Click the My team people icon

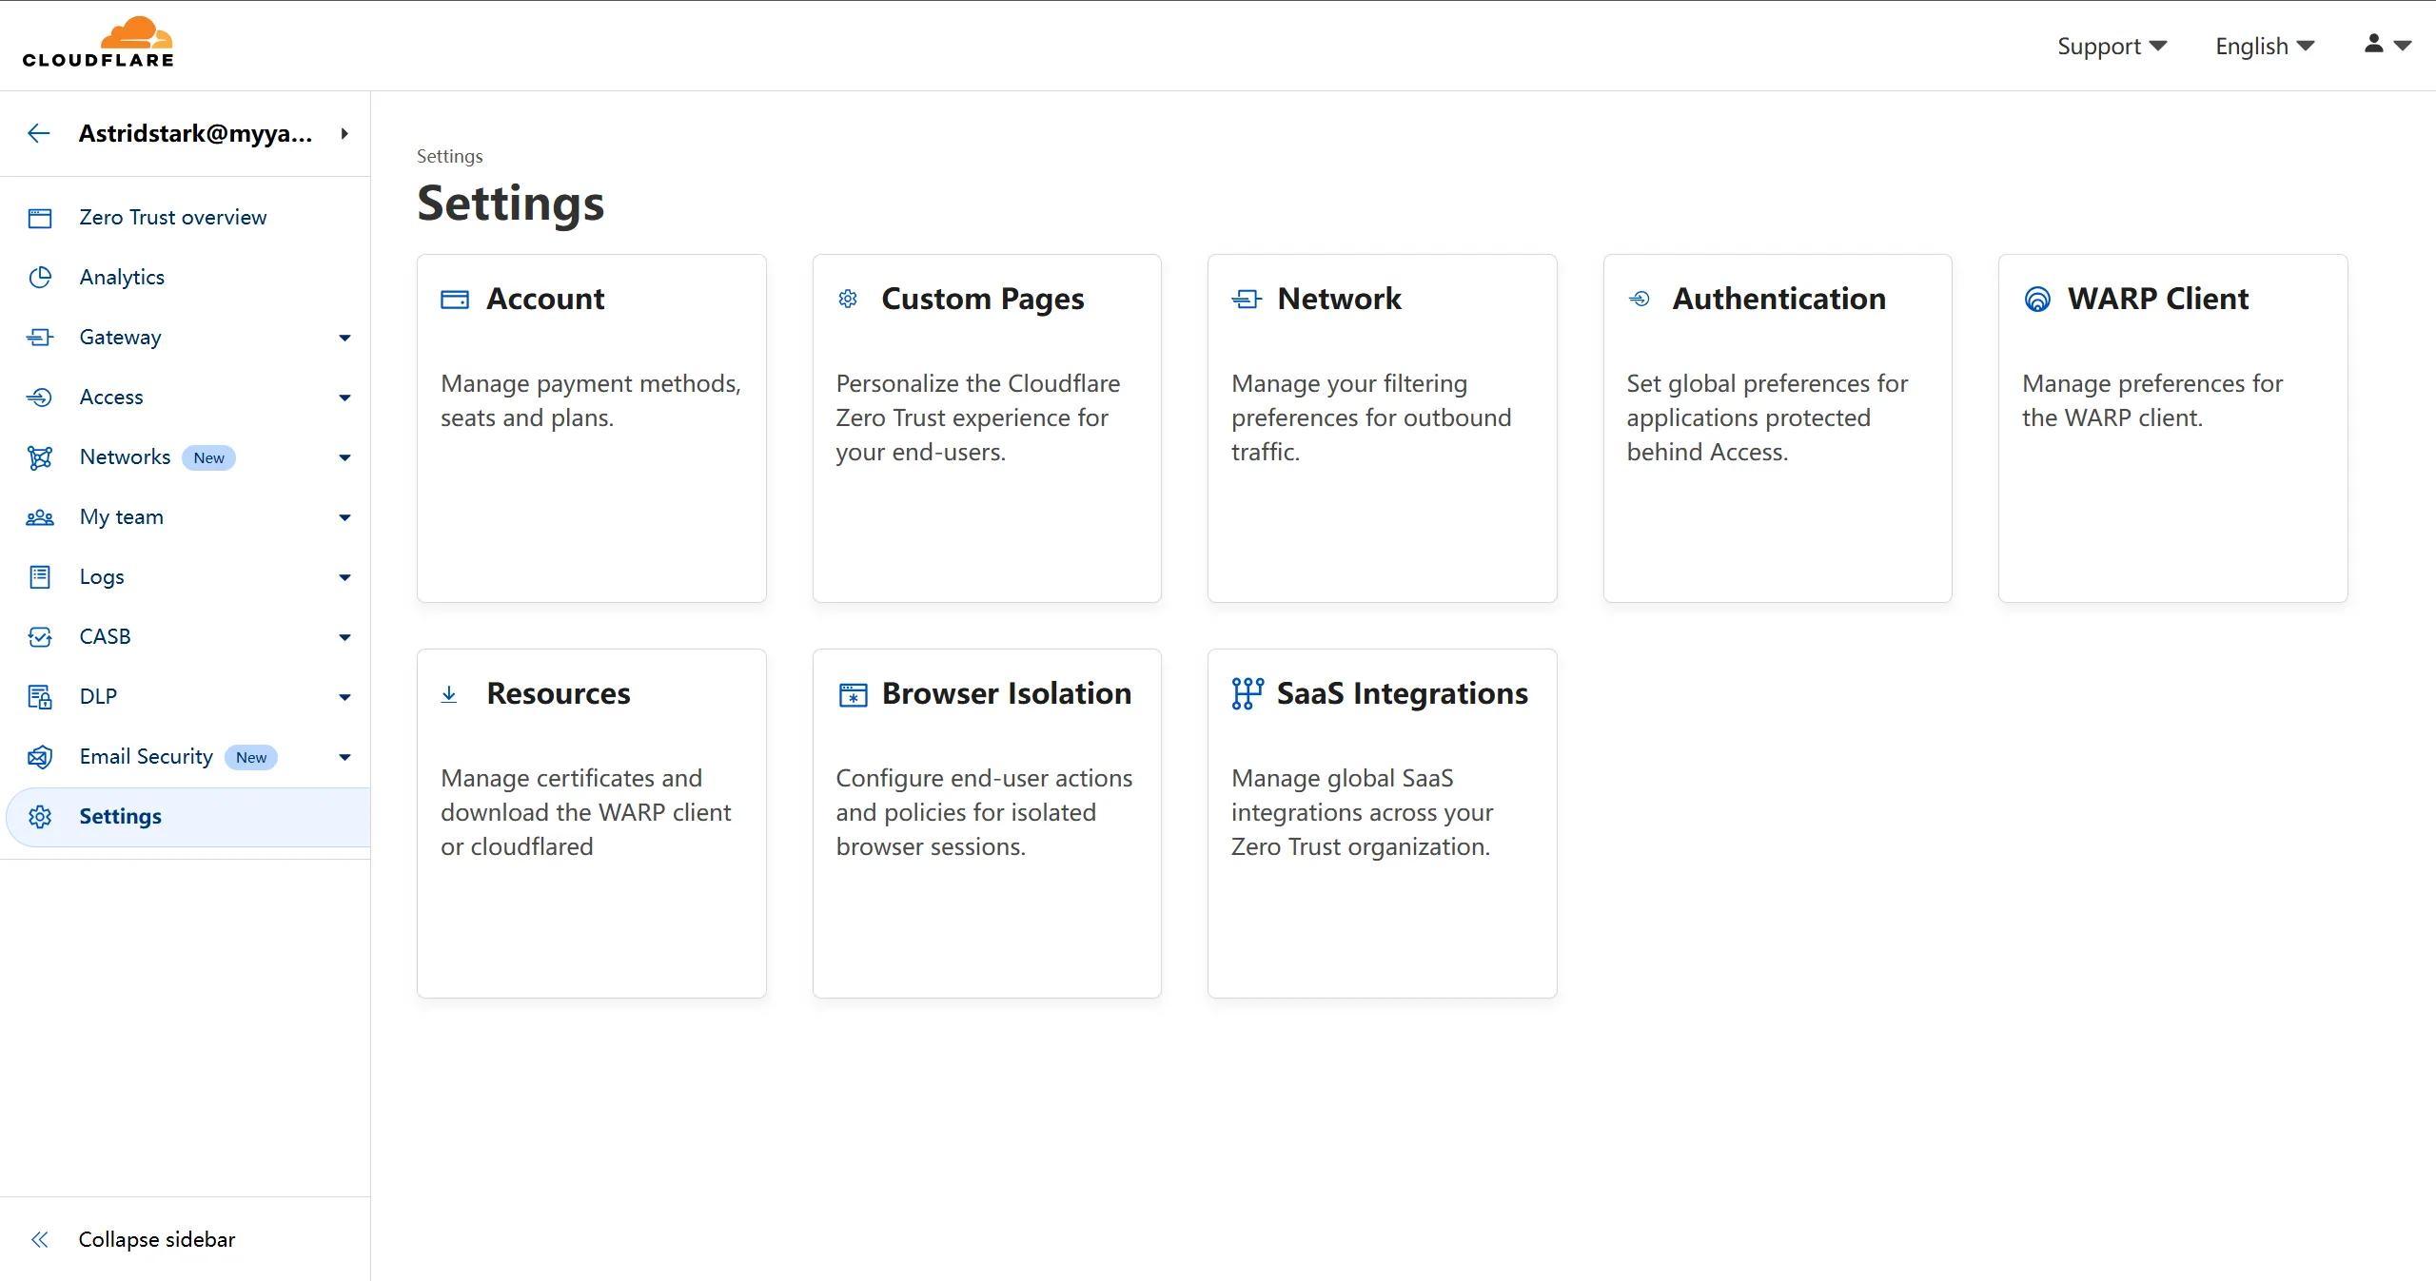click(40, 517)
